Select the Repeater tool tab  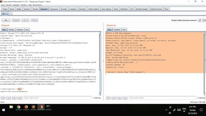(x=44, y=9)
